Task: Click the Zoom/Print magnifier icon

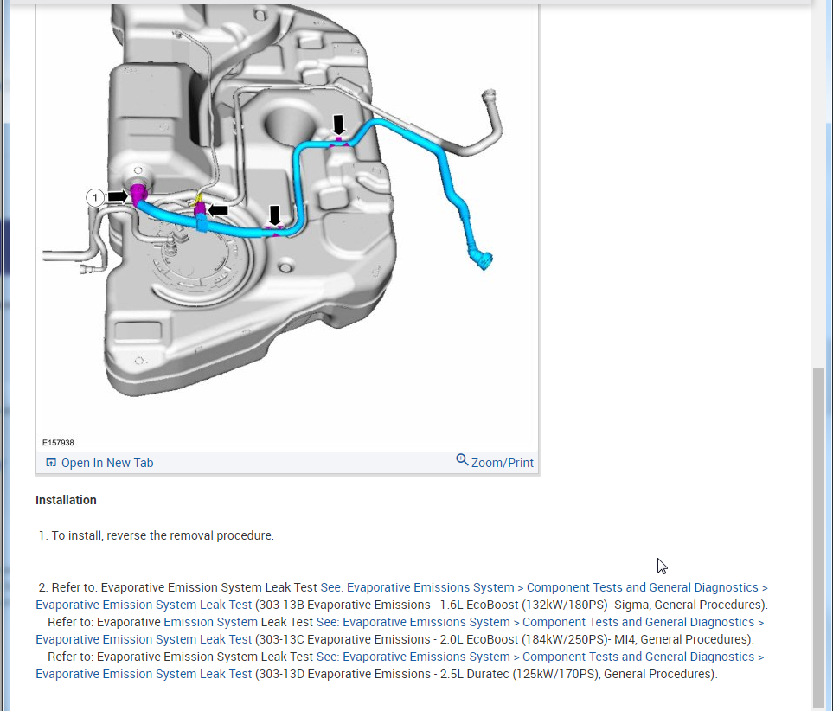Action: (x=462, y=459)
